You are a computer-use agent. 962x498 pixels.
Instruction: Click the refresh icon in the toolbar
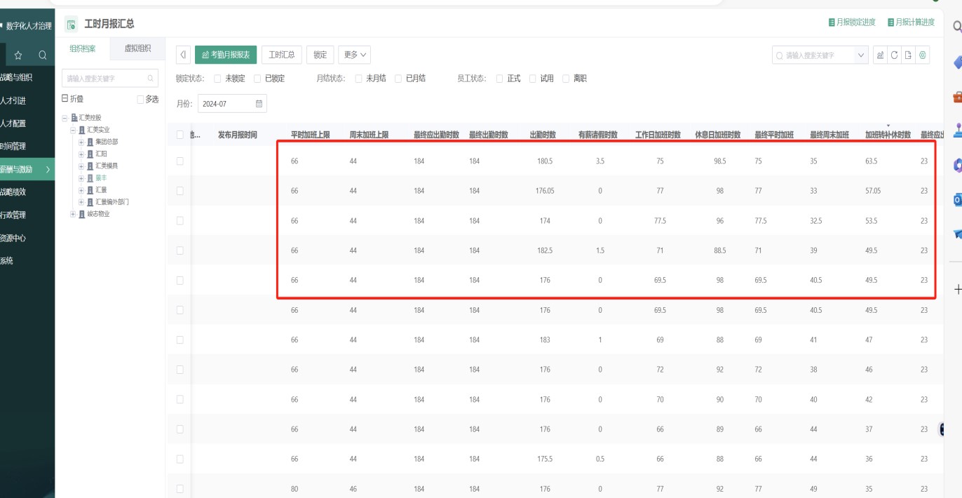pos(894,55)
